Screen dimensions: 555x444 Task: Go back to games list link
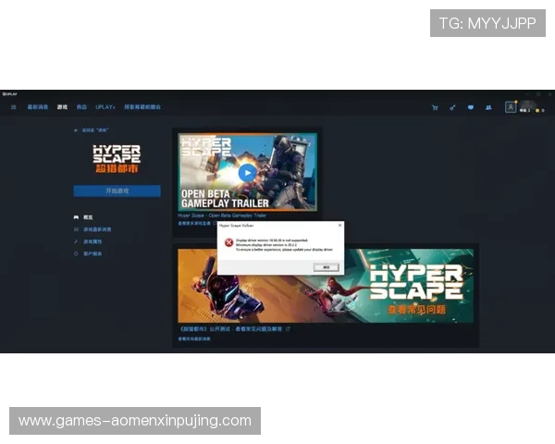93,130
